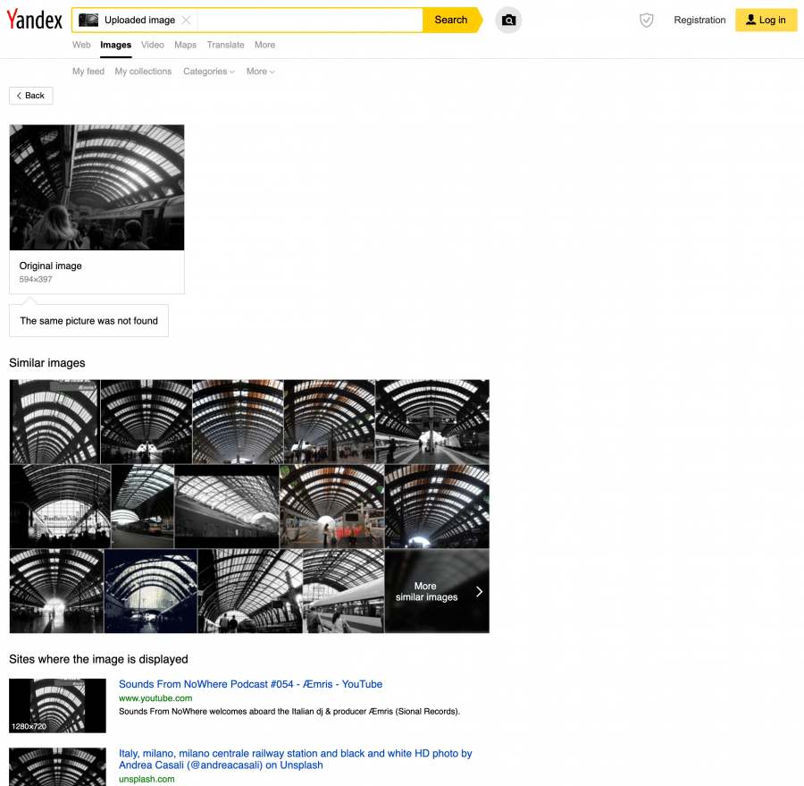804x786 pixels.
Task: Open the More menu beside Translate
Action: click(x=264, y=45)
